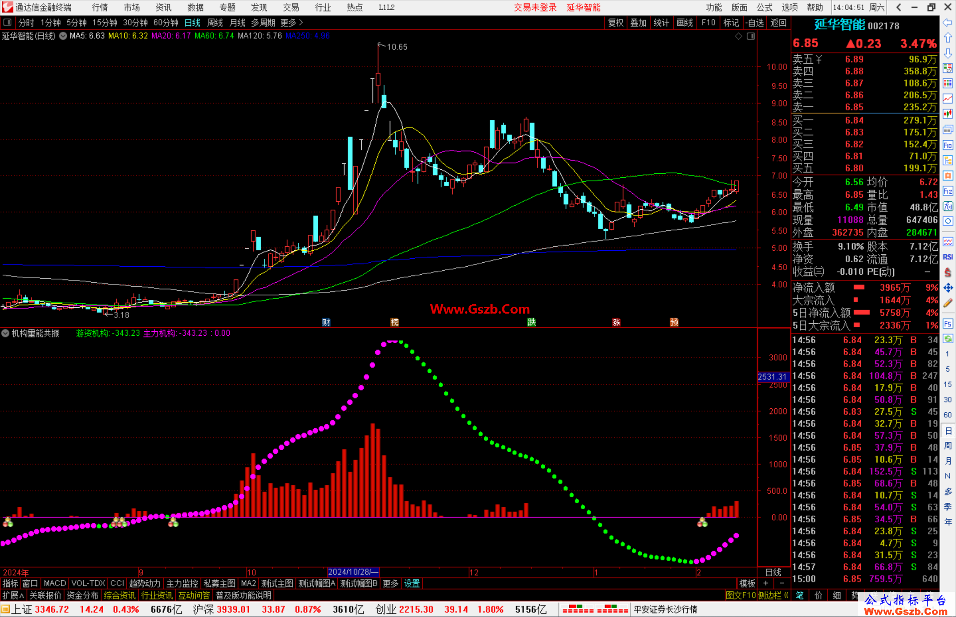
Task: Switch to 60 minute period in the sidebar
Action: [x=948, y=415]
